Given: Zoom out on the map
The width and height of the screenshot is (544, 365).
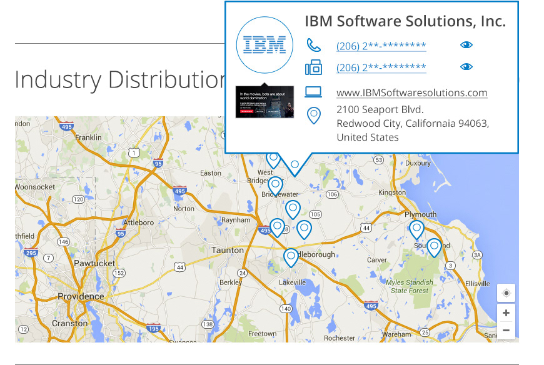Looking at the screenshot, I should pos(506,330).
